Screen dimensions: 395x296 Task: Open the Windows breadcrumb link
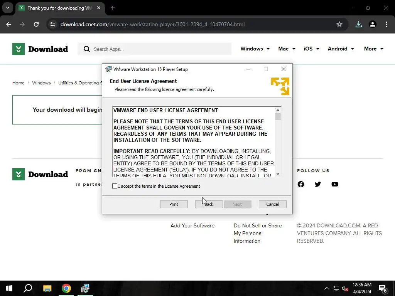click(x=41, y=83)
